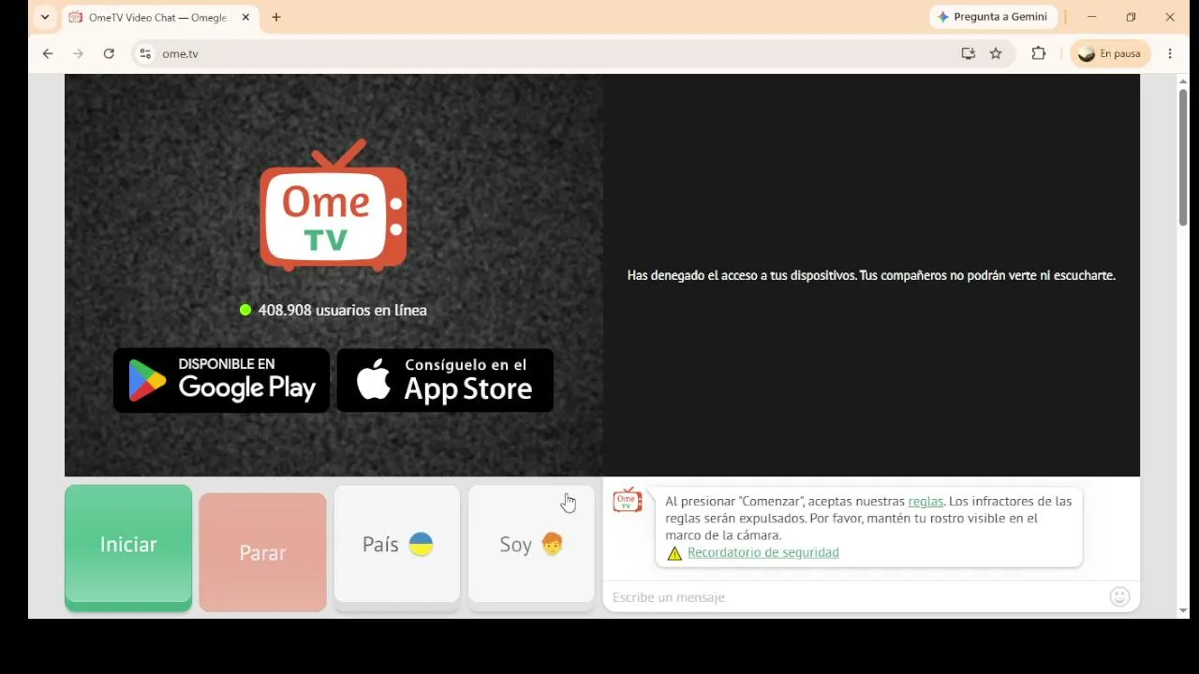Install the app from the address bar icon
Viewport: 1199px width, 674px height.
[969, 54]
